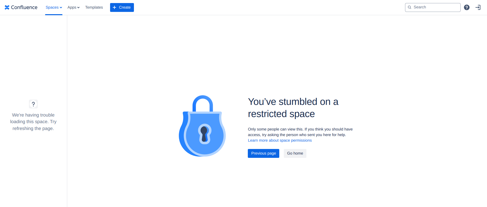Click the Go home button
487x207 pixels.
(295, 153)
